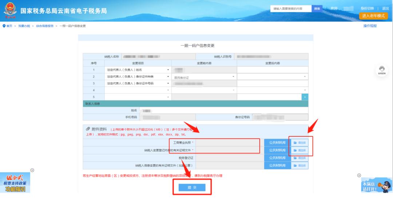This screenshot has height=198, width=393.
Task: Click the blue add-row button in row 5
Action: pos(305,97)
